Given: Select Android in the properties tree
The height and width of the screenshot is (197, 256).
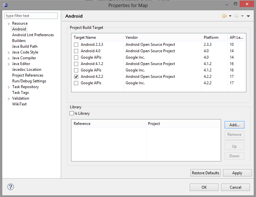Looking at the screenshot, I should [19, 29].
